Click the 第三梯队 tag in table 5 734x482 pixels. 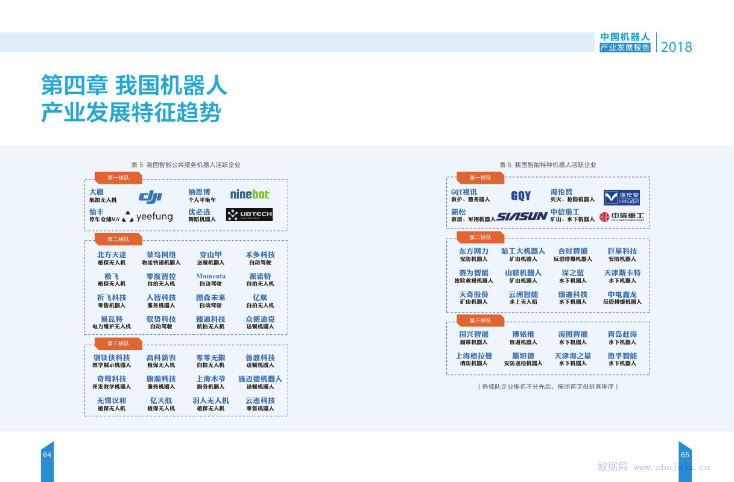(118, 343)
